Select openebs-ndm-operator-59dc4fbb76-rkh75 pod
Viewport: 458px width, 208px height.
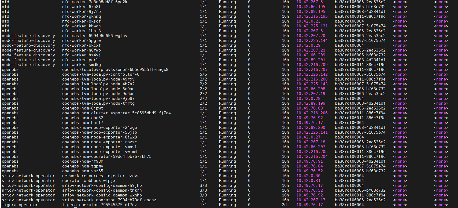tap(107, 156)
